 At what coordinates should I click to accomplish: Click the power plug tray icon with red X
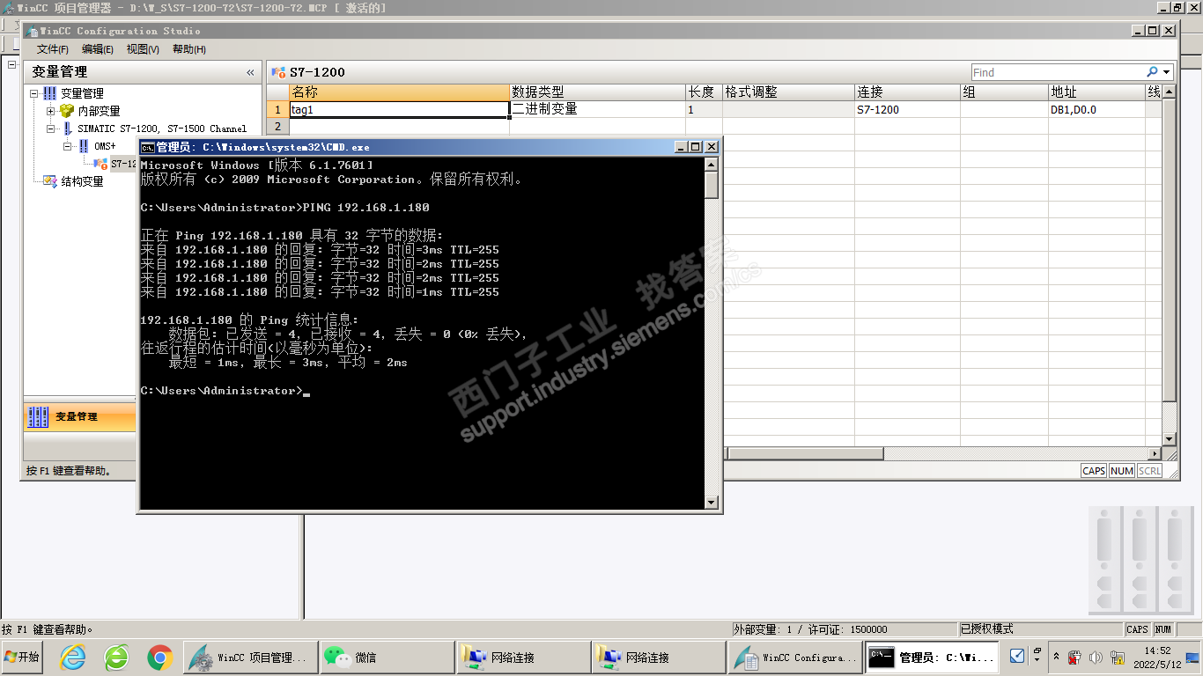pyautogui.click(x=1074, y=657)
